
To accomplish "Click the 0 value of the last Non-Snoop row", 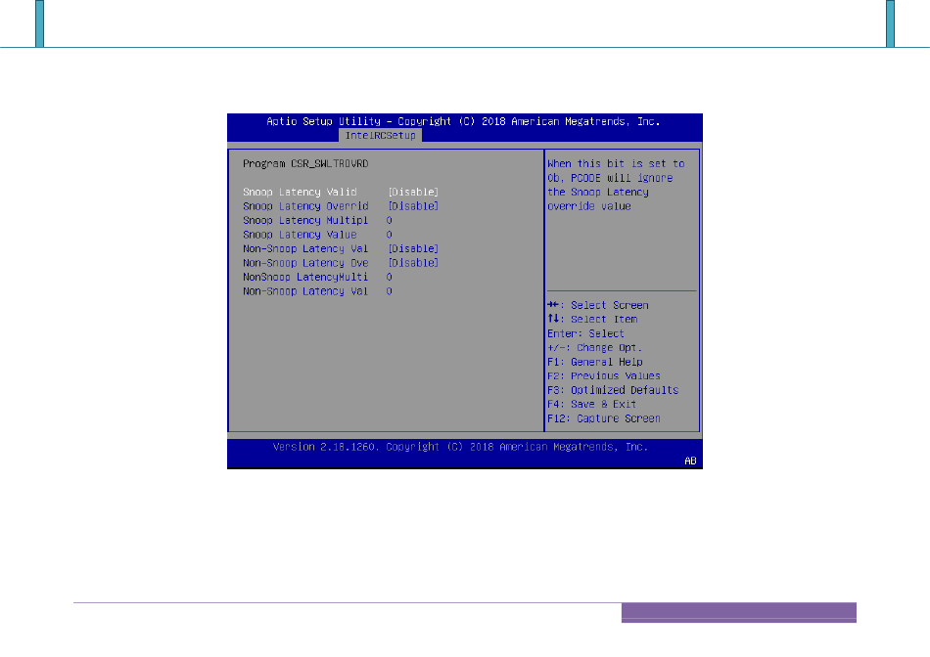I will [x=389, y=291].
